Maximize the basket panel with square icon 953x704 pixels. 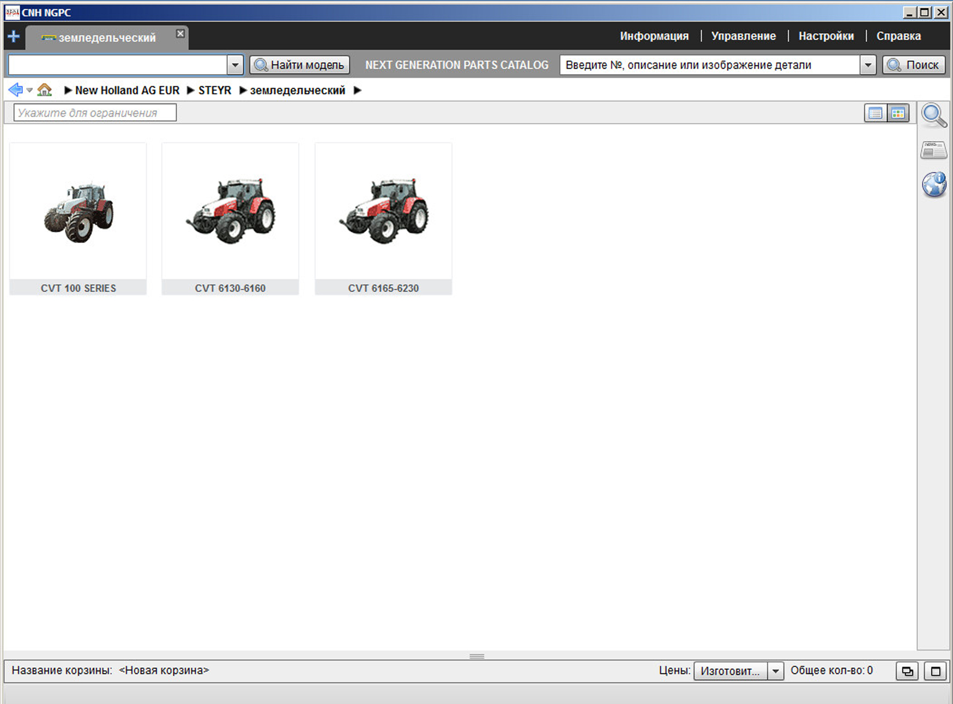tap(936, 671)
